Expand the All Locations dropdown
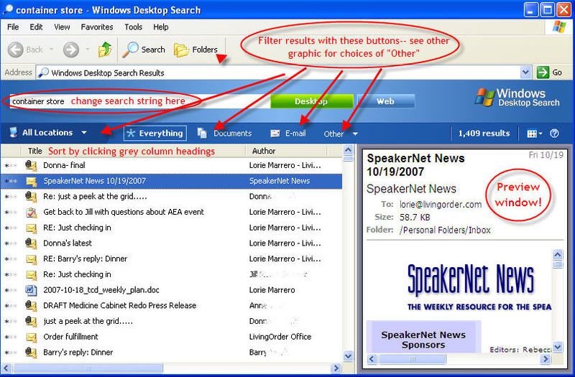This screenshot has height=377, width=575. click(x=84, y=133)
